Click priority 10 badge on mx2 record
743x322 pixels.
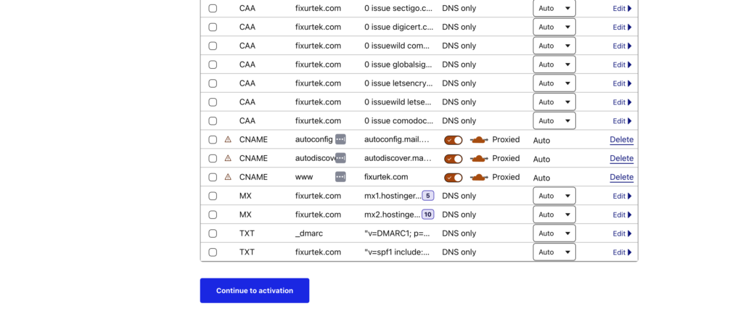click(428, 215)
